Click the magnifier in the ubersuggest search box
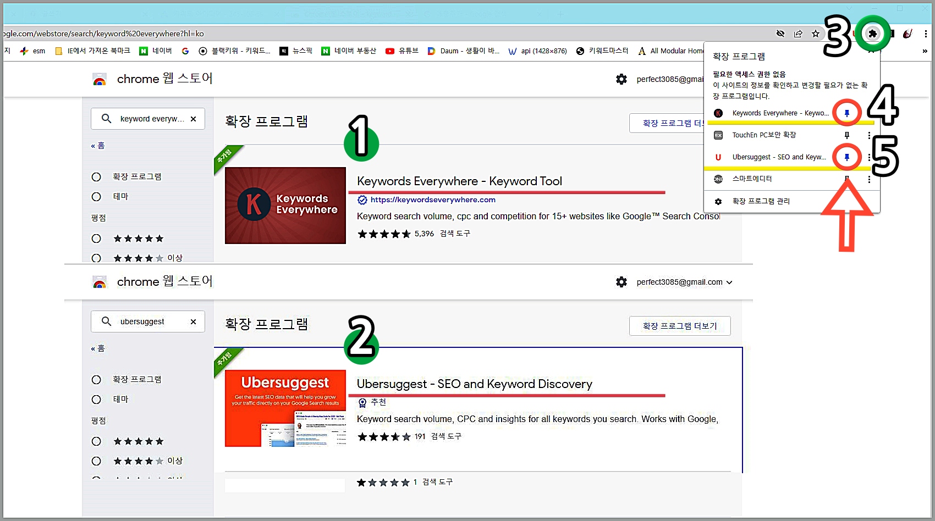This screenshot has height=521, width=935. point(107,321)
